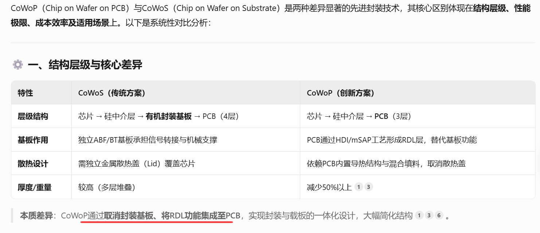
Task: Open citation badge 1 after 大幅简化结构
Action: pyautogui.click(x=419, y=215)
